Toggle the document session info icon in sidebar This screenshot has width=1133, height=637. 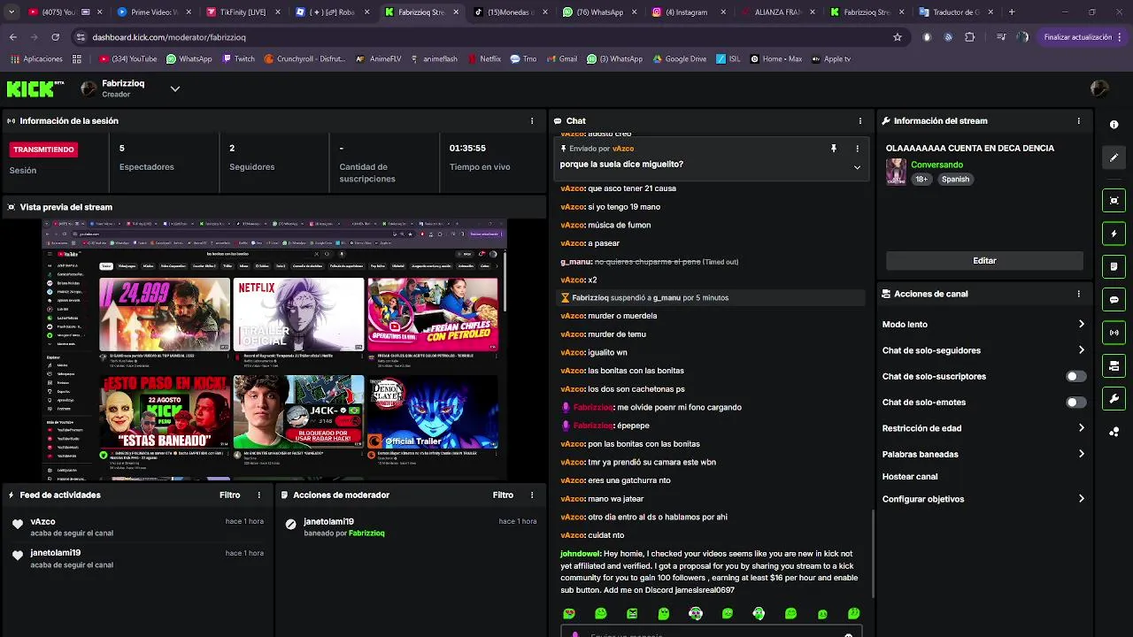(1114, 266)
